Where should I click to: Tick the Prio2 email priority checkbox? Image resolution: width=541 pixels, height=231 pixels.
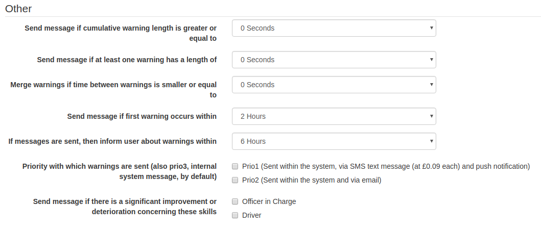[x=235, y=180]
